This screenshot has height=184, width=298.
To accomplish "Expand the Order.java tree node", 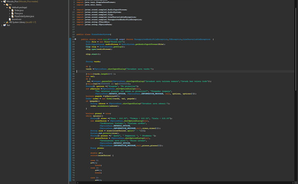I will coord(10,11).
